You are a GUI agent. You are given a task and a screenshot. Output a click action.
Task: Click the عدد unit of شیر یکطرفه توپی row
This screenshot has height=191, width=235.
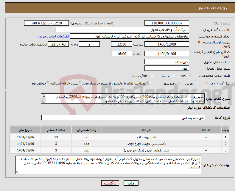[x=87, y=150]
